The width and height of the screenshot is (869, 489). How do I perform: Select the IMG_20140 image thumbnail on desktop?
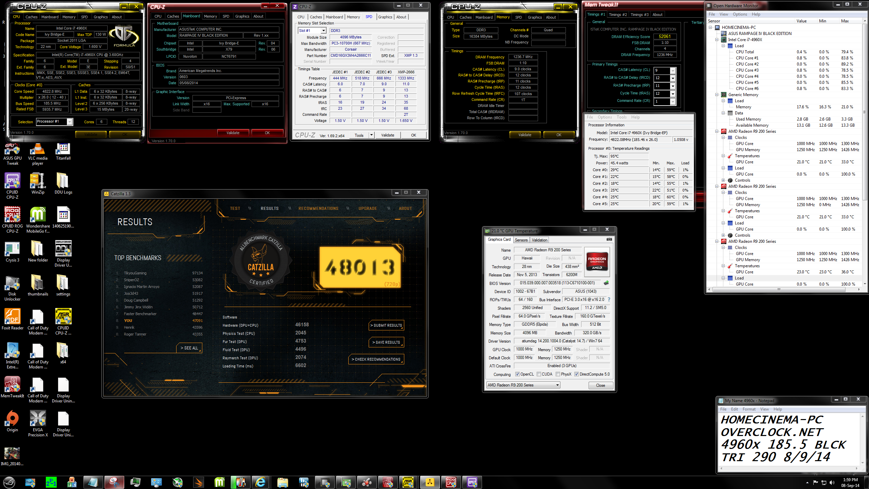pos(12,457)
